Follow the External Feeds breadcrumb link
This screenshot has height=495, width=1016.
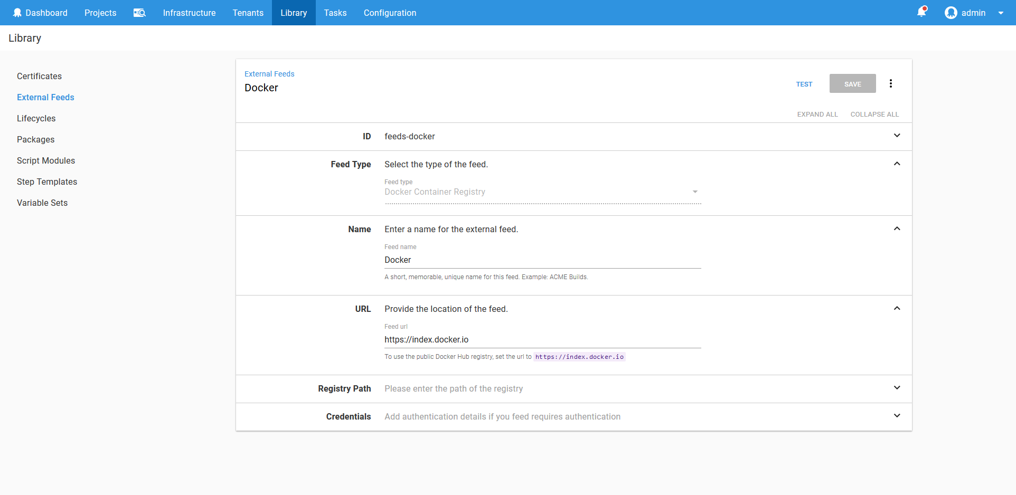click(x=269, y=74)
